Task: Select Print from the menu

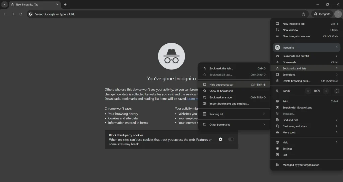Action: 307,101
